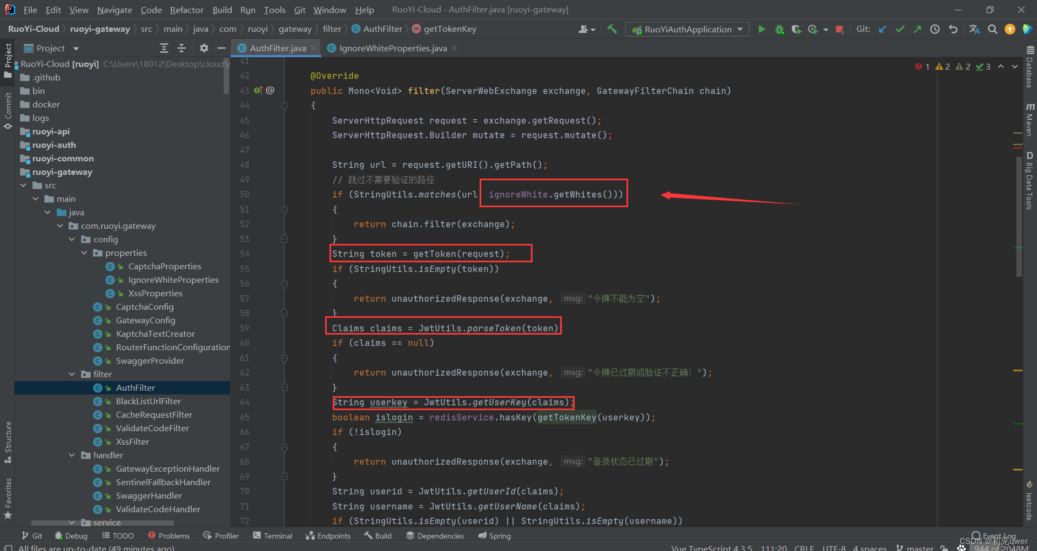This screenshot has width=1037, height=551.
Task: Rollback changes with the undo icon
Action: point(953,29)
